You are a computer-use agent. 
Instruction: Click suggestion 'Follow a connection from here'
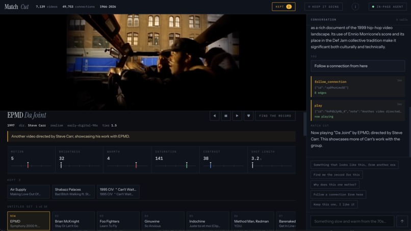point(338,195)
